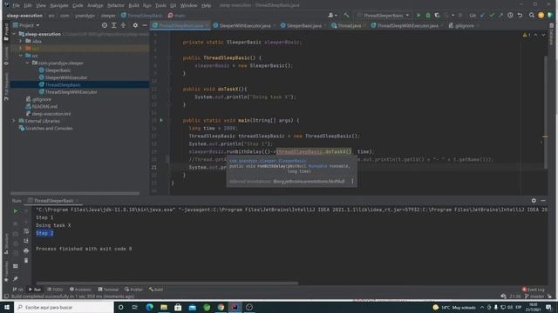Expand the .idea folder
The image size is (558, 313).
pyautogui.click(x=21, y=41)
